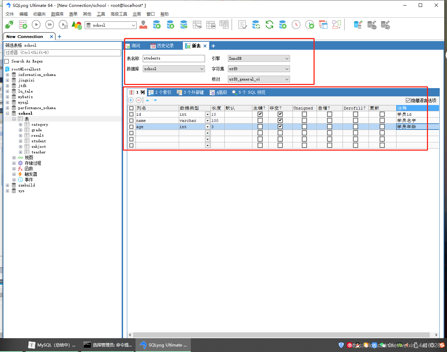The width and height of the screenshot is (447, 352).
Task: Expand the student table node
Action: [x=20, y=141]
